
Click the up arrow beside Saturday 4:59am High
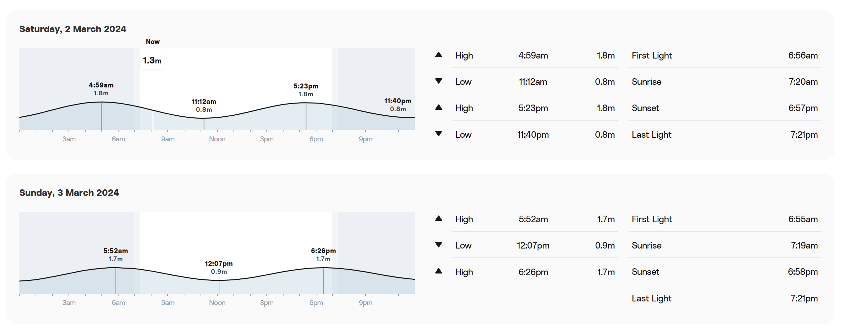pyautogui.click(x=438, y=55)
